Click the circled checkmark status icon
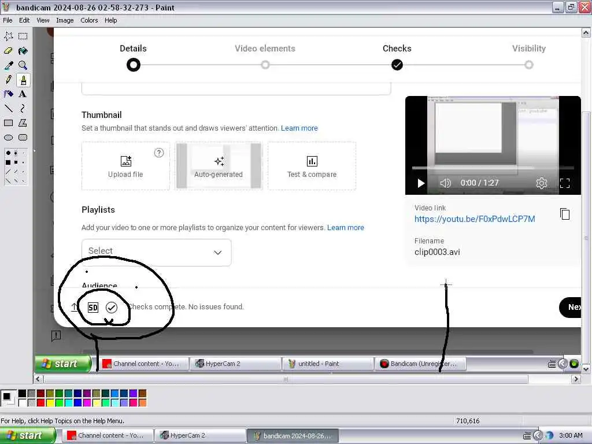Image resolution: width=592 pixels, height=444 pixels. click(x=112, y=308)
